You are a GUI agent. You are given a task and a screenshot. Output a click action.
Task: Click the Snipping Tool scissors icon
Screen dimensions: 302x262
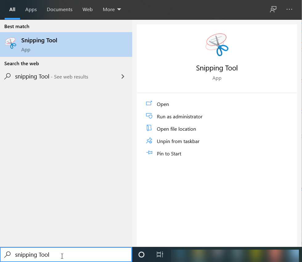tap(11, 43)
